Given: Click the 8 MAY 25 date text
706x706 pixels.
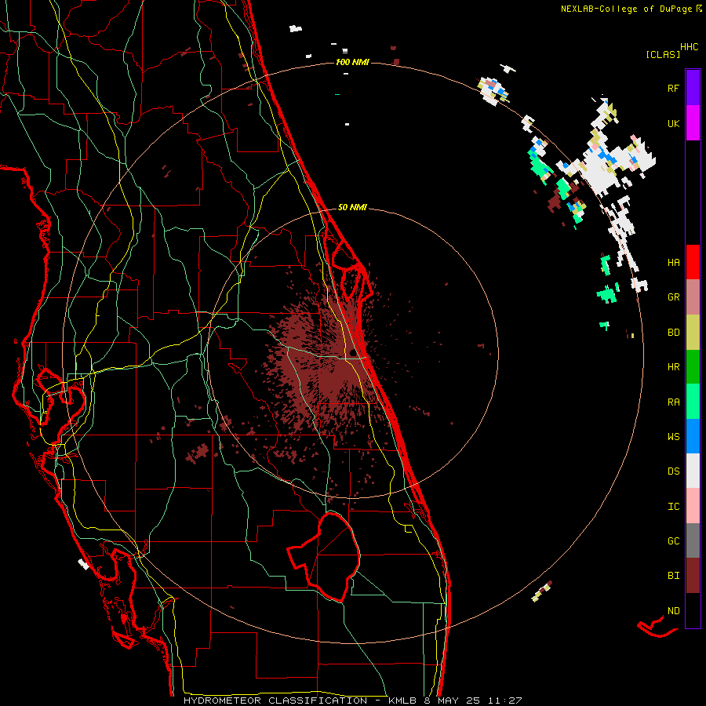Looking at the screenshot, I should click(x=452, y=701).
